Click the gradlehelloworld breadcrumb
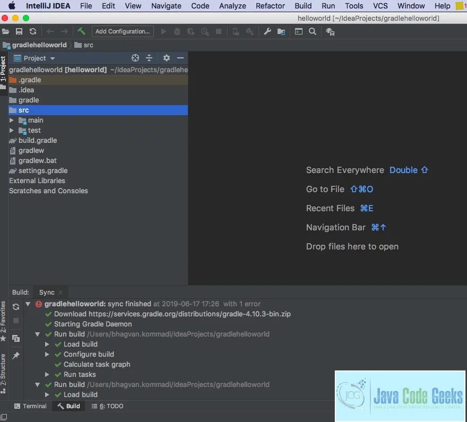This screenshot has width=467, height=422. [x=35, y=45]
